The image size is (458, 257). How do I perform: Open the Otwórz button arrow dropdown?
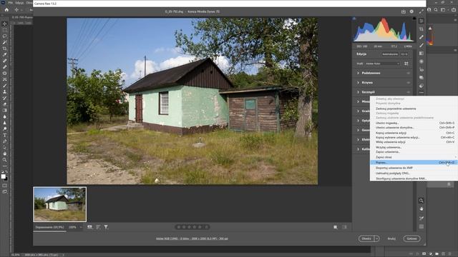tap(377, 238)
